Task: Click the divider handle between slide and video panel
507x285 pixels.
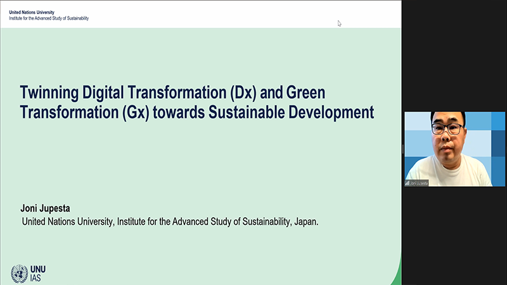Action: (x=403, y=149)
